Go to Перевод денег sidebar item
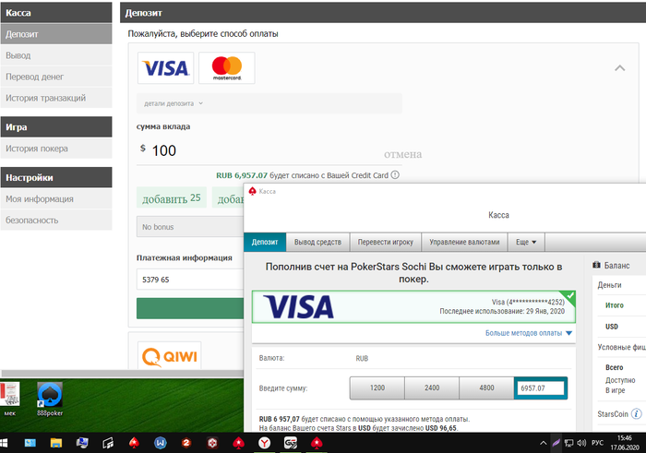646x453 pixels. click(x=56, y=77)
